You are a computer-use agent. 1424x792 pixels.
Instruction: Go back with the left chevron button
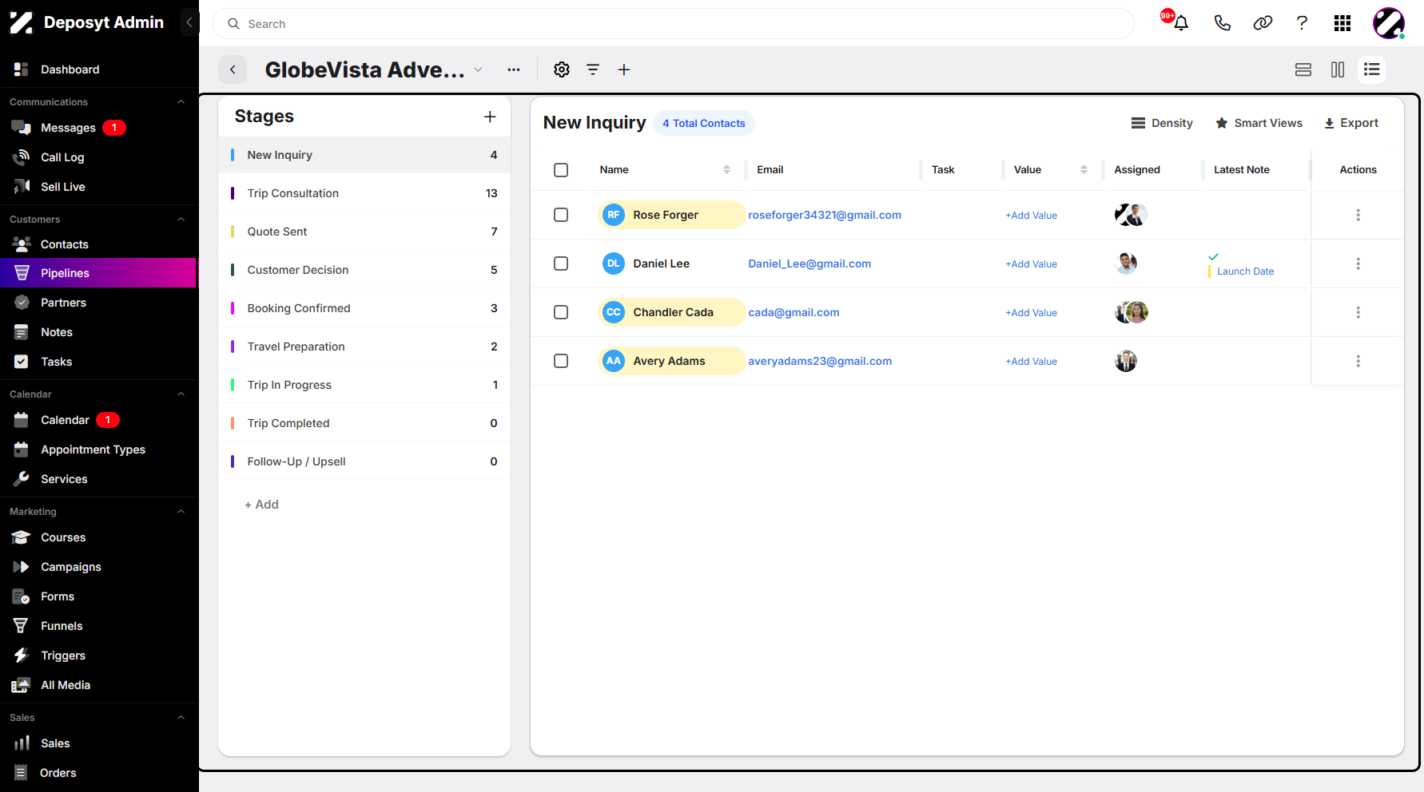pyautogui.click(x=233, y=69)
